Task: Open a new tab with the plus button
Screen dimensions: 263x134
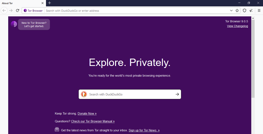Action: point(50,3)
